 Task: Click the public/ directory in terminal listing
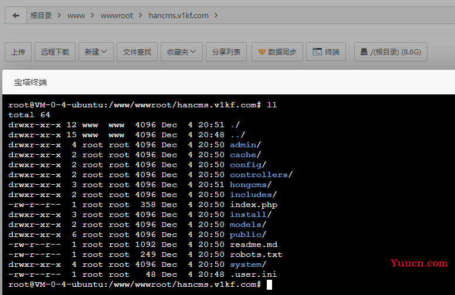pyautogui.click(x=248, y=235)
